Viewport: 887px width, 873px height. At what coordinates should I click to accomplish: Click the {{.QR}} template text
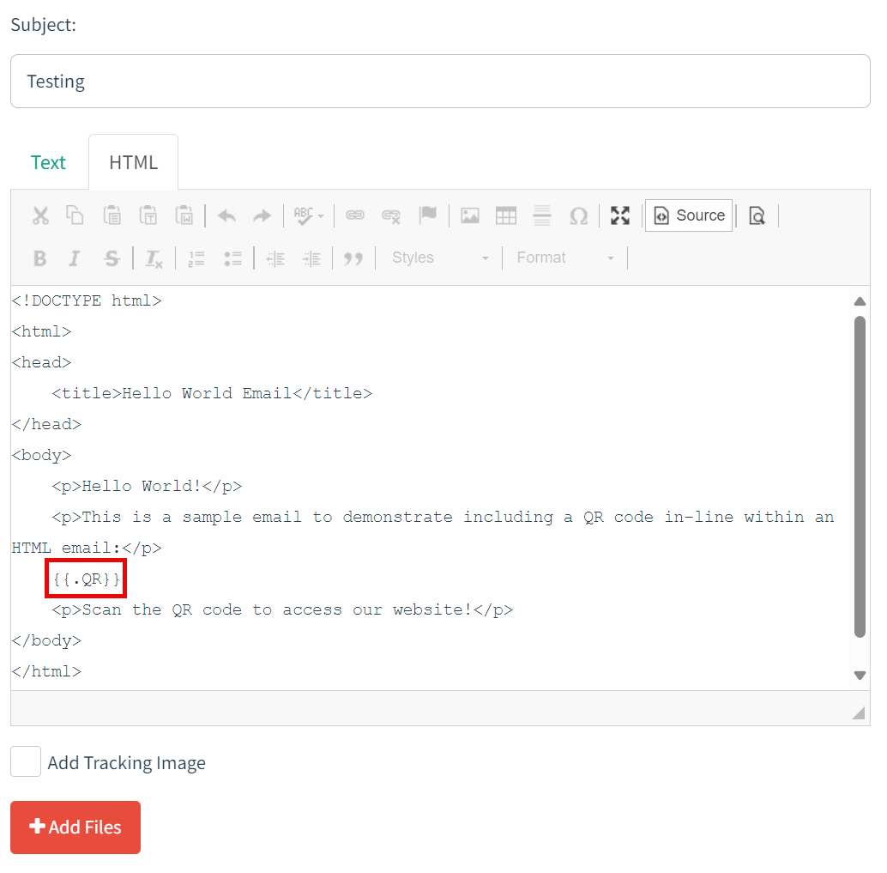86,579
